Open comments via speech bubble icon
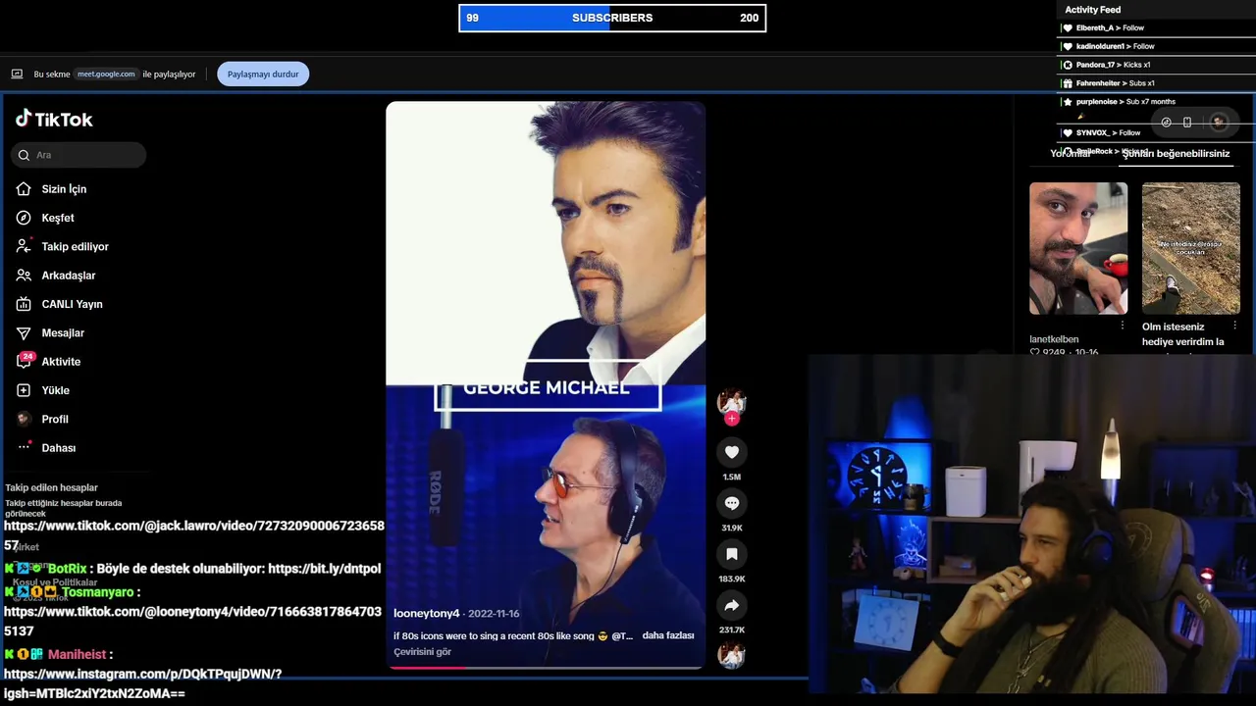The image size is (1256, 706). pos(731,503)
